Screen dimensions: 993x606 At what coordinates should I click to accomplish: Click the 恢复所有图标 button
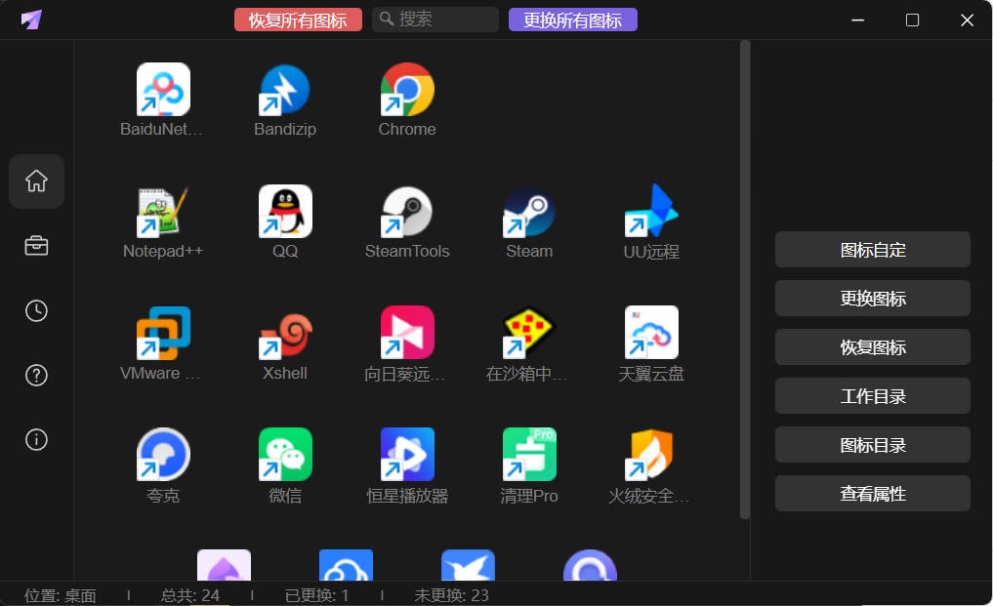coord(298,19)
